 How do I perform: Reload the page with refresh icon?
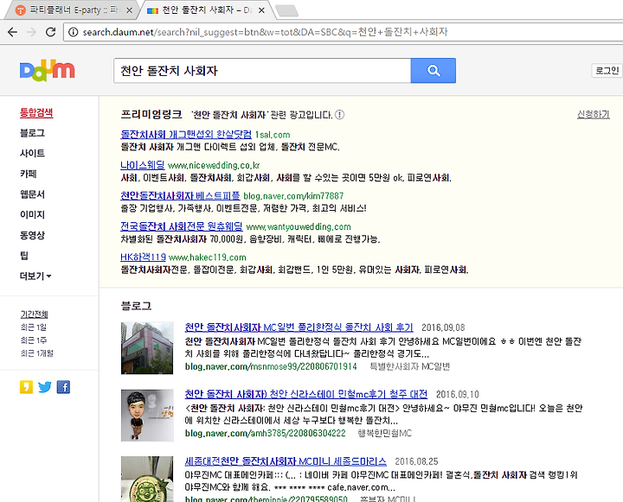click(50, 32)
